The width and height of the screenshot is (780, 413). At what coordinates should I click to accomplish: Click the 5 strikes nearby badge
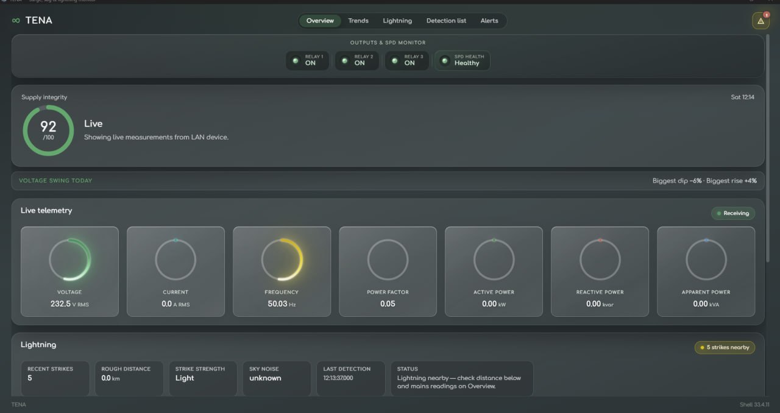[x=725, y=347]
